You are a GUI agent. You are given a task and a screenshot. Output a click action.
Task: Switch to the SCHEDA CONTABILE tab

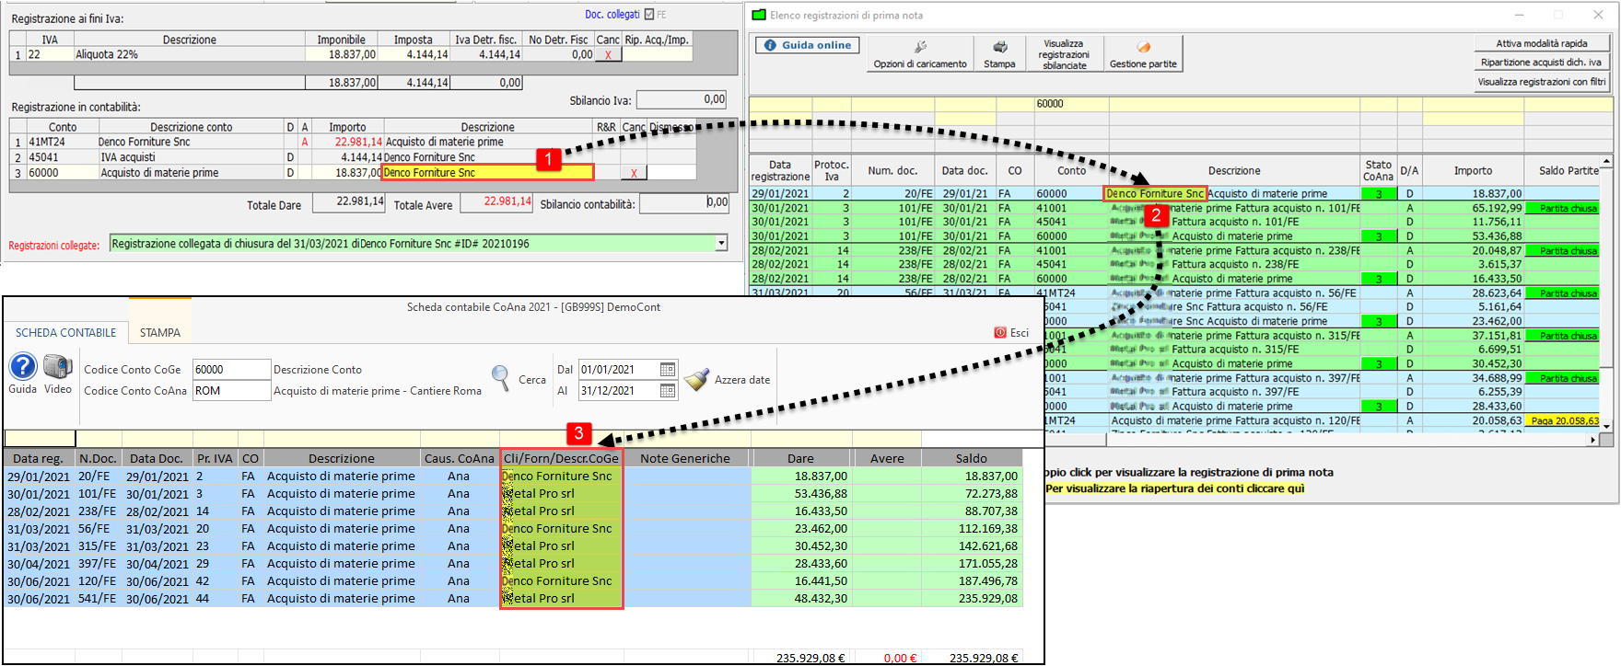[x=66, y=333]
